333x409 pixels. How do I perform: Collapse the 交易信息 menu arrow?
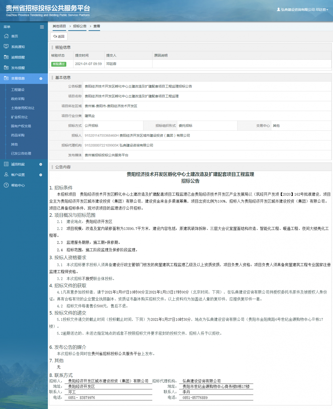point(41,79)
